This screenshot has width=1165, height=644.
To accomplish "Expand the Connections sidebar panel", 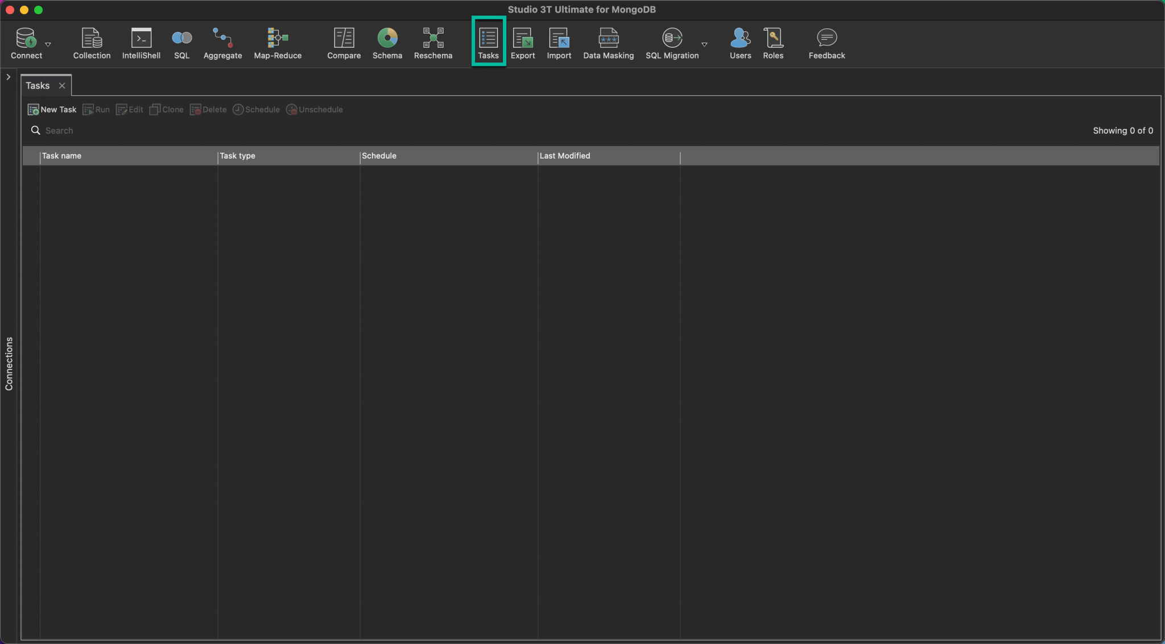I will point(8,77).
